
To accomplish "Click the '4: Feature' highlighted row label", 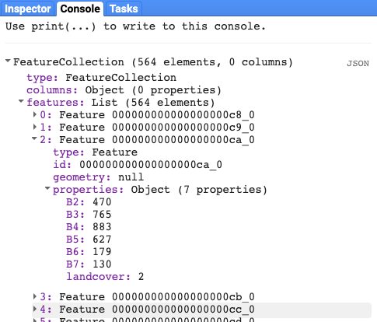I will pos(147,309).
